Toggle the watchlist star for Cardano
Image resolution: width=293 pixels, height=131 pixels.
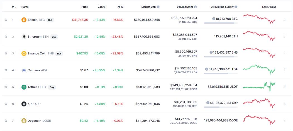click(x=6, y=70)
